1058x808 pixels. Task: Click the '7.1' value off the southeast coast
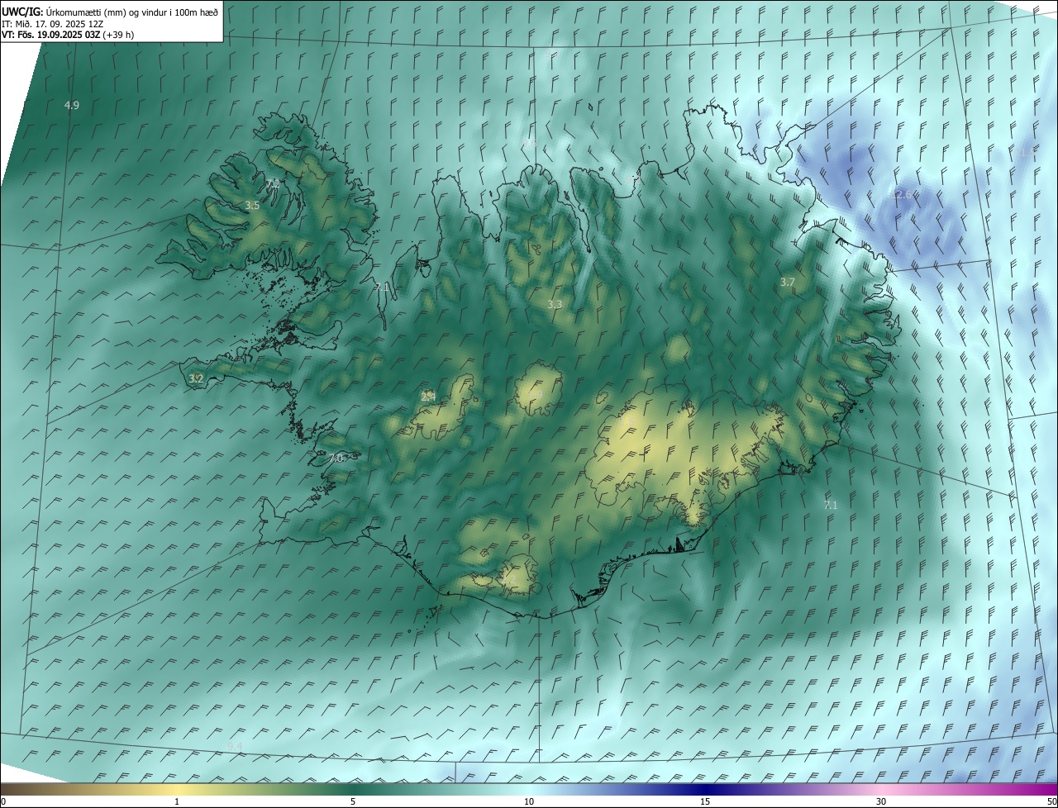click(x=831, y=504)
